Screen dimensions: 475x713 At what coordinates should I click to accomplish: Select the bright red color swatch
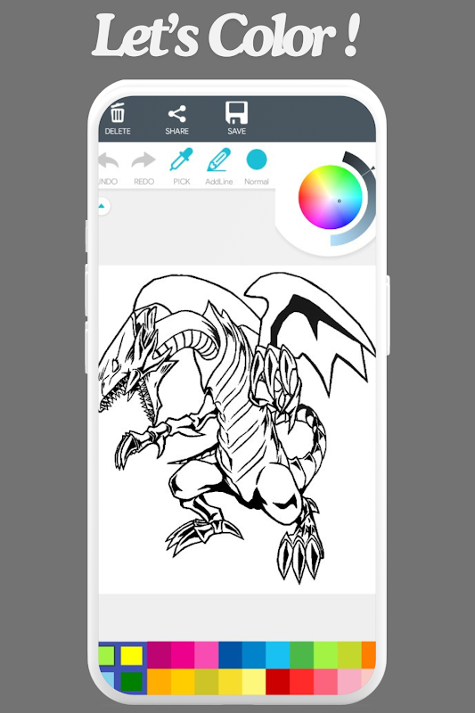pos(301,682)
